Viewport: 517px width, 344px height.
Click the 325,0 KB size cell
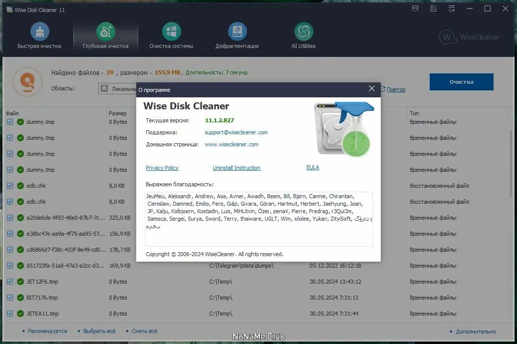click(x=120, y=218)
